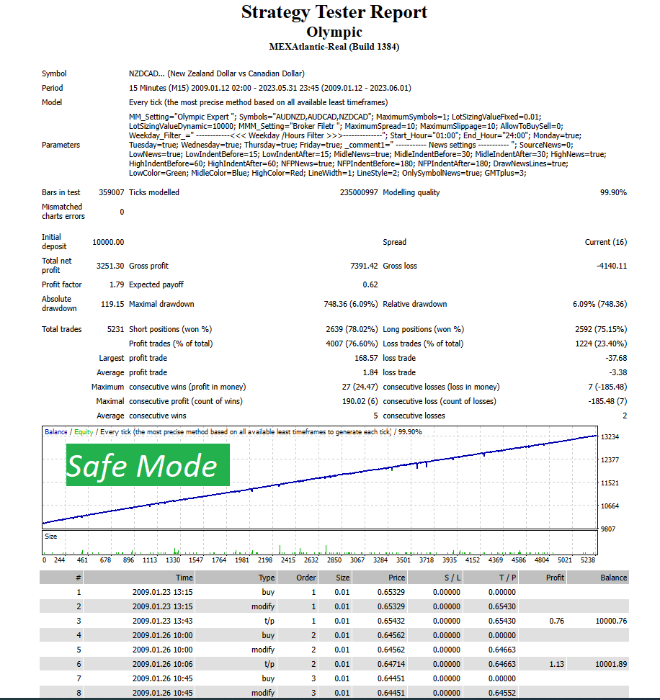This screenshot has height=700, width=660.
Task: Click the T/P value 0.64552 in row 8
Action: [x=502, y=693]
